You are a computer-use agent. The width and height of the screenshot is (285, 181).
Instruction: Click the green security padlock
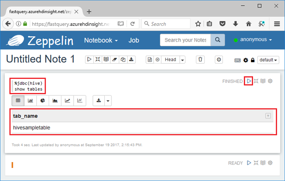coord(25,24)
